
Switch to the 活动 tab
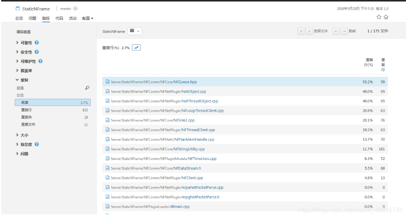[73, 19]
